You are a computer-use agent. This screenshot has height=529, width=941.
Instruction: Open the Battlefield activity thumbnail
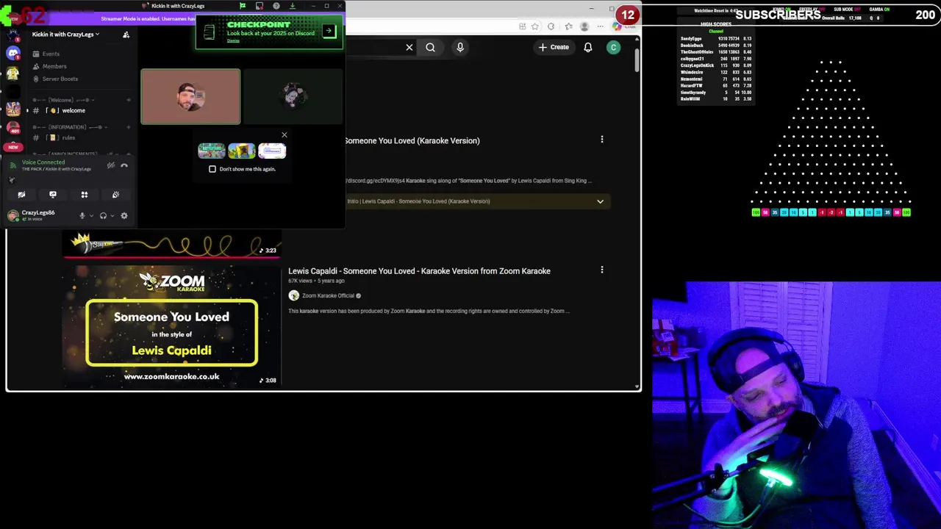point(211,151)
